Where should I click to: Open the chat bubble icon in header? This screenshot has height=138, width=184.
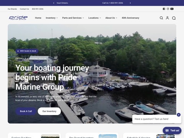[174, 18]
